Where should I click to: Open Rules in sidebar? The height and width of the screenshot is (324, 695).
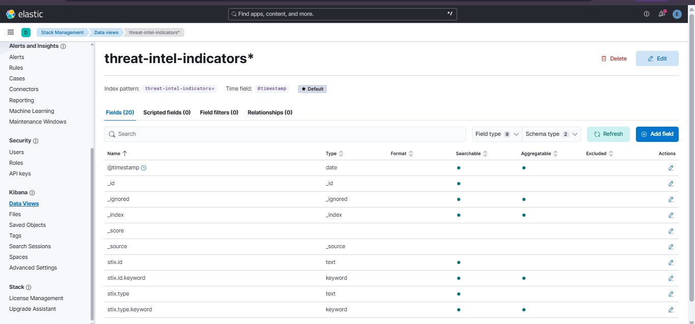tap(16, 68)
